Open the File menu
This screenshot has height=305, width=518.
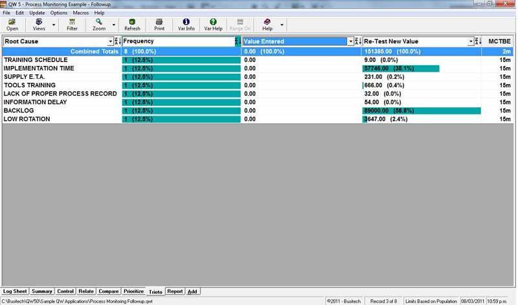tap(6, 13)
